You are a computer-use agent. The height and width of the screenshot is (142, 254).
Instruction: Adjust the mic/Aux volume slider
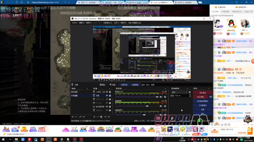coord(137,97)
